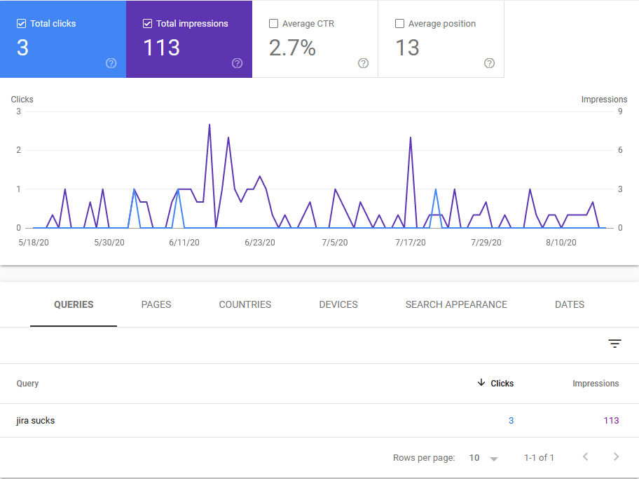This screenshot has width=639, height=479.
Task: Click the impressions peak near 7/17/20
Action: [x=410, y=137]
